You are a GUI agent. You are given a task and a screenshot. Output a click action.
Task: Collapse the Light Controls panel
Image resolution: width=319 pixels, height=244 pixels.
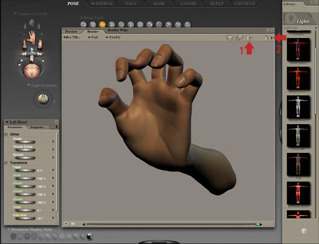click(29, 85)
